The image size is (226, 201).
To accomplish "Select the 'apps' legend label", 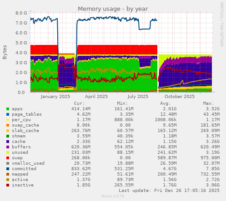I will click(17, 109).
